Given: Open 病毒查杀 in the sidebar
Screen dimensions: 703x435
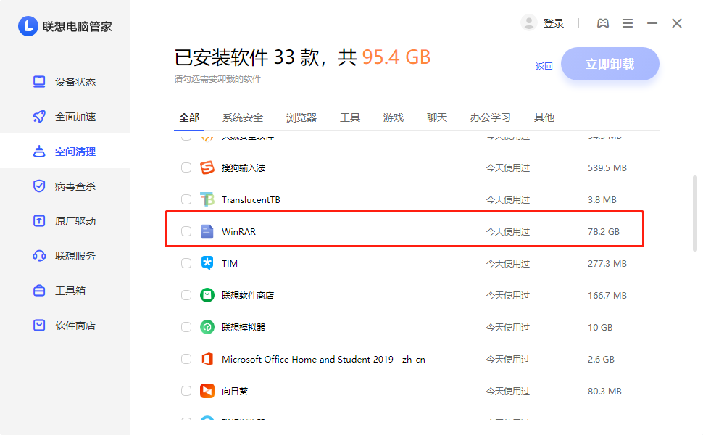Looking at the screenshot, I should tap(65, 186).
